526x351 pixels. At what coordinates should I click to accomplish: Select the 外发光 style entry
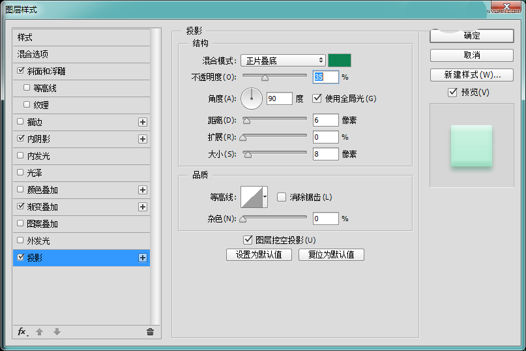click(x=38, y=241)
